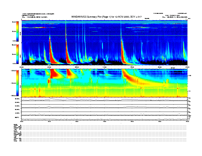Click 16:00 label under RAD1 spectrogram

click(x=132, y=67)
